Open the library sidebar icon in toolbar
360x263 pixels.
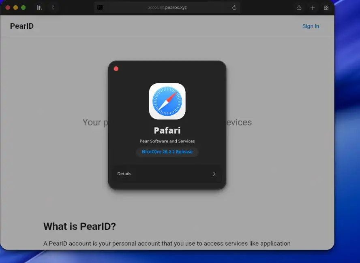point(39,8)
